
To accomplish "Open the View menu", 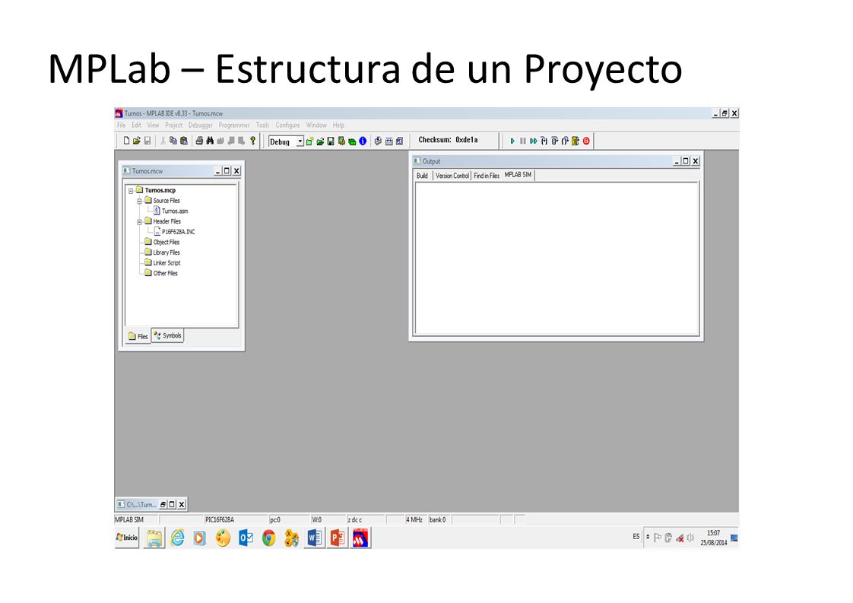I will [153, 125].
